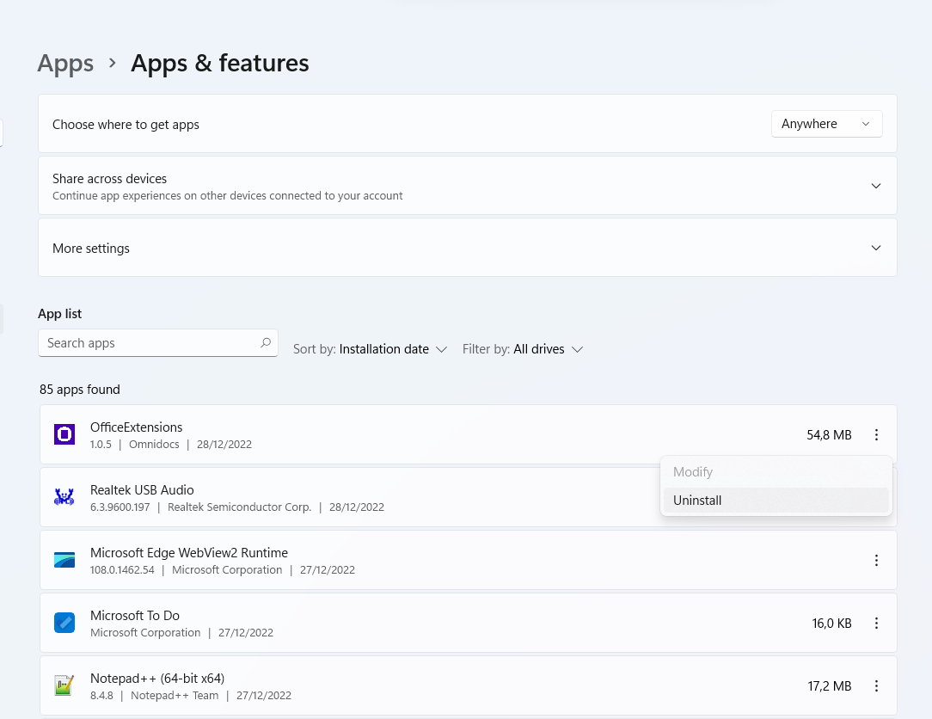Select the Microsoft Edge WebView2 Runtime name
This screenshot has height=719, width=932.
189,552
